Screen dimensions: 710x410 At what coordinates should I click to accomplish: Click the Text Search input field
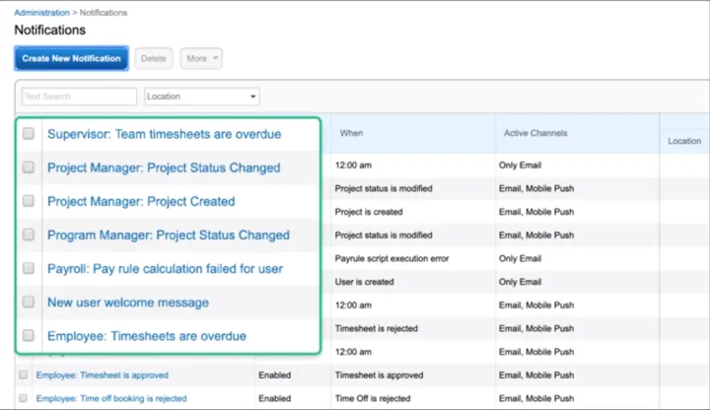click(x=79, y=97)
